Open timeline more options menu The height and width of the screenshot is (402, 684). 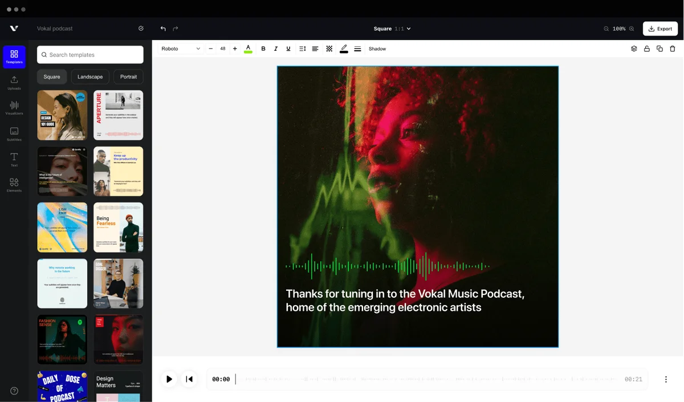(x=666, y=379)
